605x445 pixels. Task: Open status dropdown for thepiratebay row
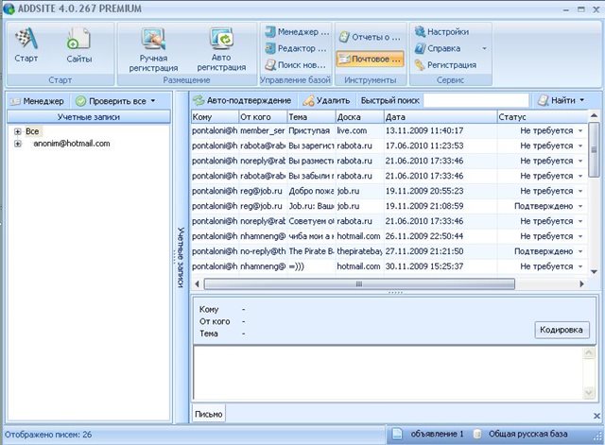pyautogui.click(x=580, y=251)
